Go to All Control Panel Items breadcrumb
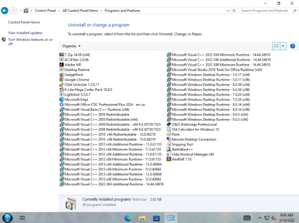The height and width of the screenshot is (223, 299). pos(80,11)
